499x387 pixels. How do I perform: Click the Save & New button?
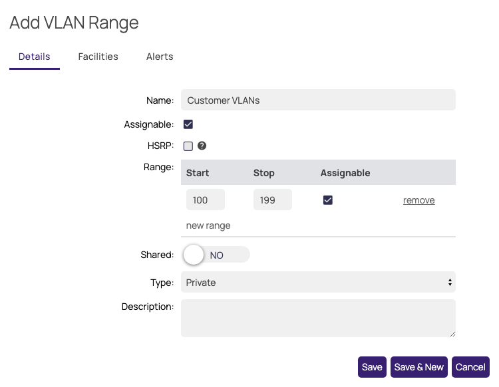(418, 367)
